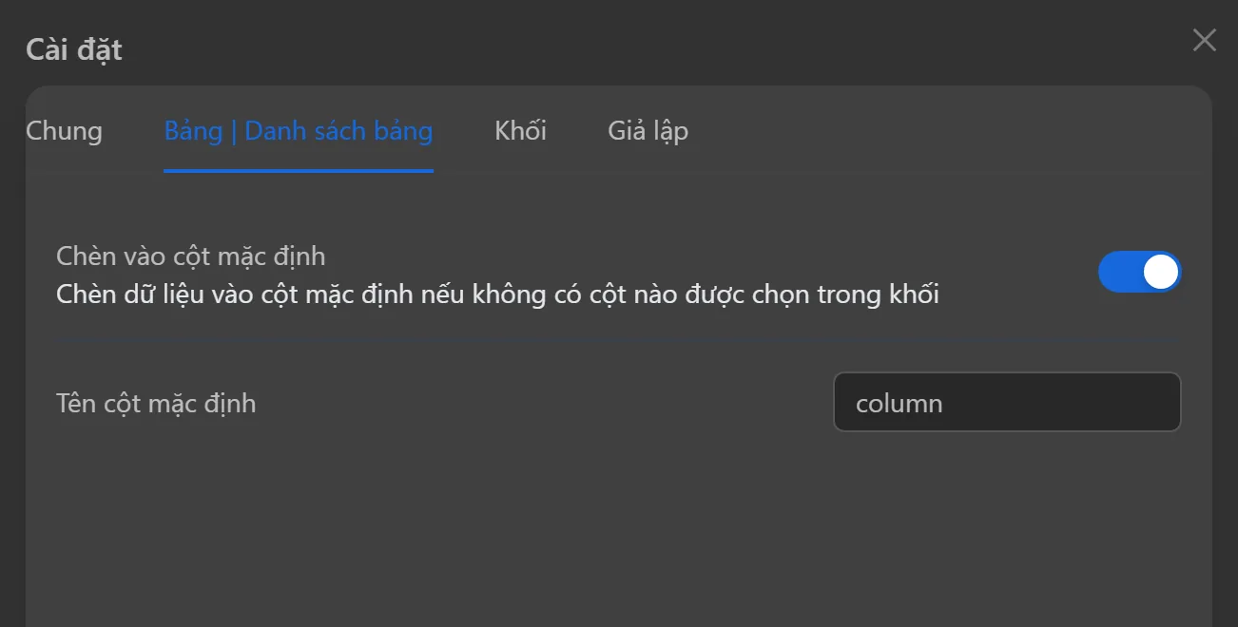Click the white knob of the toggle

[1160, 273]
